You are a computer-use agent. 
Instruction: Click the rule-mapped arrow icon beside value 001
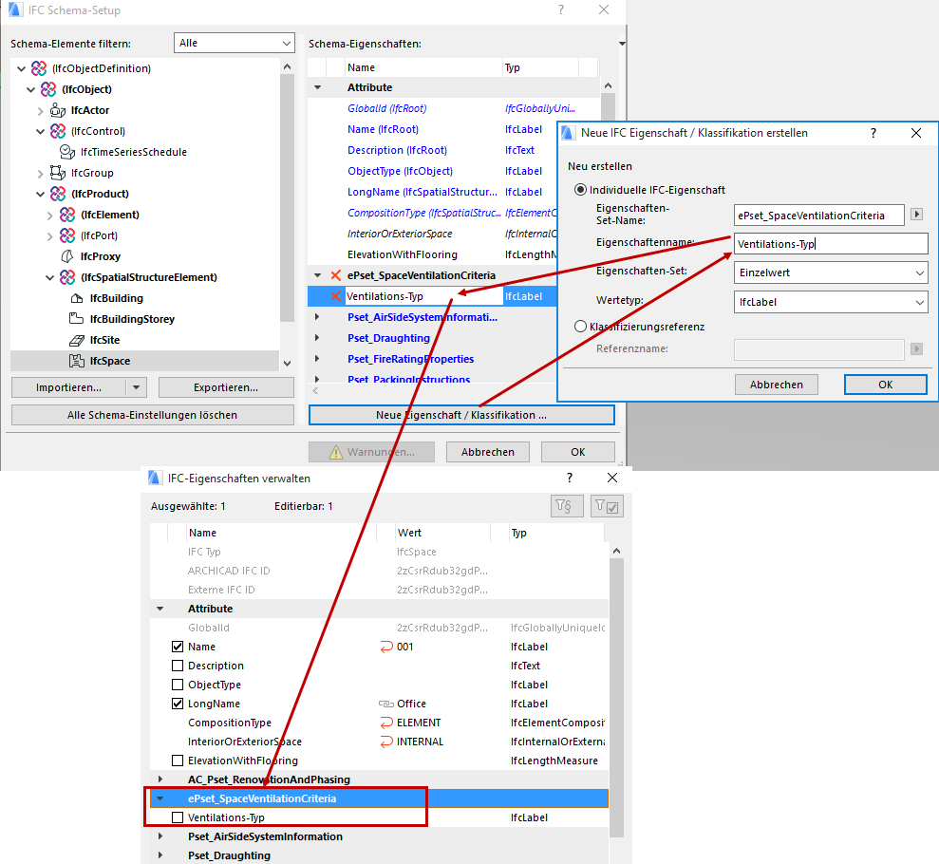click(386, 647)
